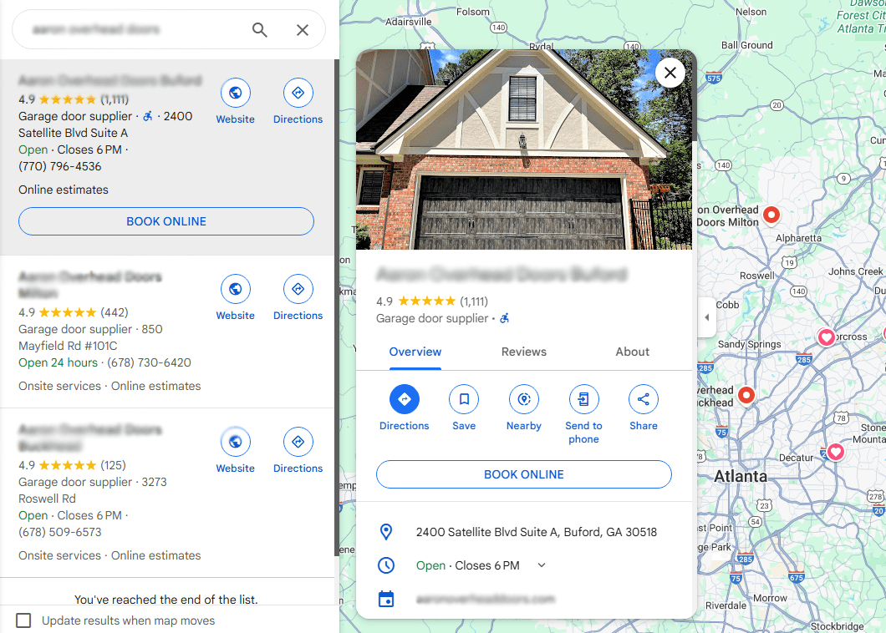
Task: Click the saved heart pin near Norcross
Action: point(826,337)
